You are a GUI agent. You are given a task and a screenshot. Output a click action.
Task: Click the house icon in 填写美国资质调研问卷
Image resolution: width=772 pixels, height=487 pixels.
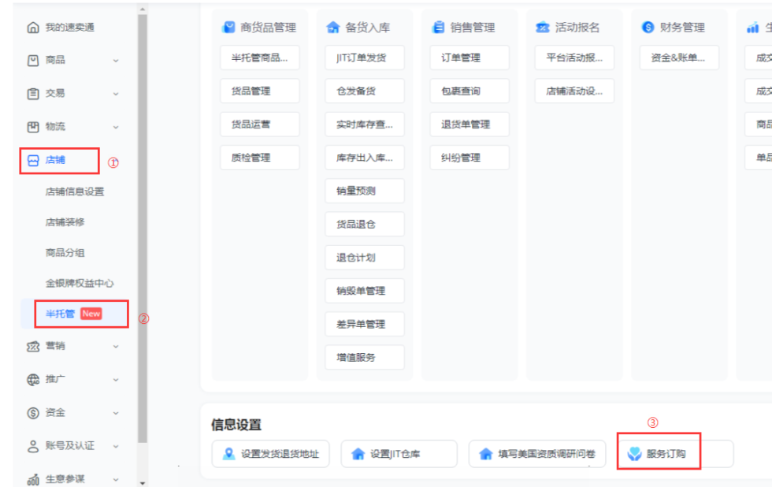(x=486, y=454)
